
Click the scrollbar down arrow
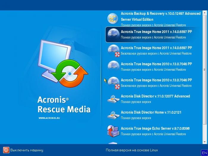pos(205,142)
